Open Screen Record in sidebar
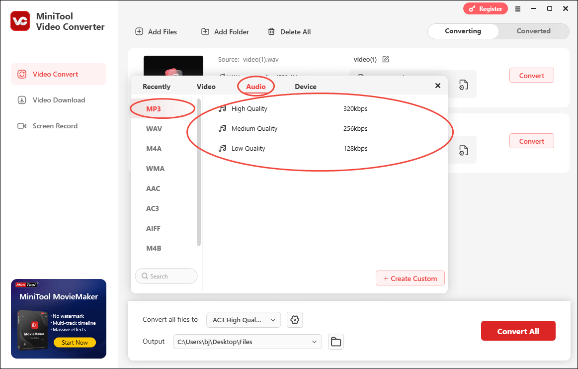This screenshot has height=369, width=578. (59, 126)
